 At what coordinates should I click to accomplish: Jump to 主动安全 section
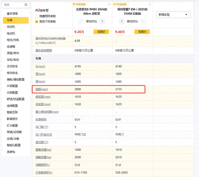pos(12,66)
